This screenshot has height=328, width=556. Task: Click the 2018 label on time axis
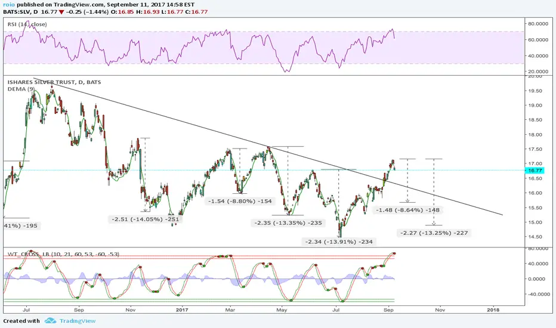(493, 310)
